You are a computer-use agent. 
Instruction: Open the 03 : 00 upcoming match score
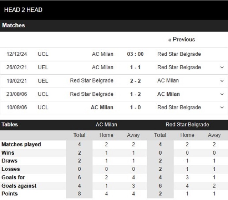point(135,54)
